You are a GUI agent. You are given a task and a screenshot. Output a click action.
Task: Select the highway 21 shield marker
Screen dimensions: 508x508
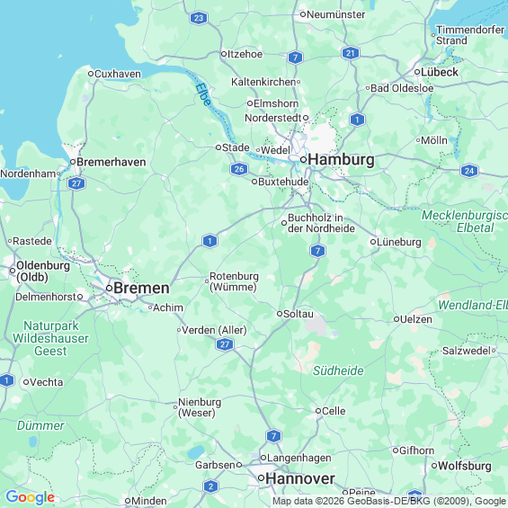coord(351,53)
